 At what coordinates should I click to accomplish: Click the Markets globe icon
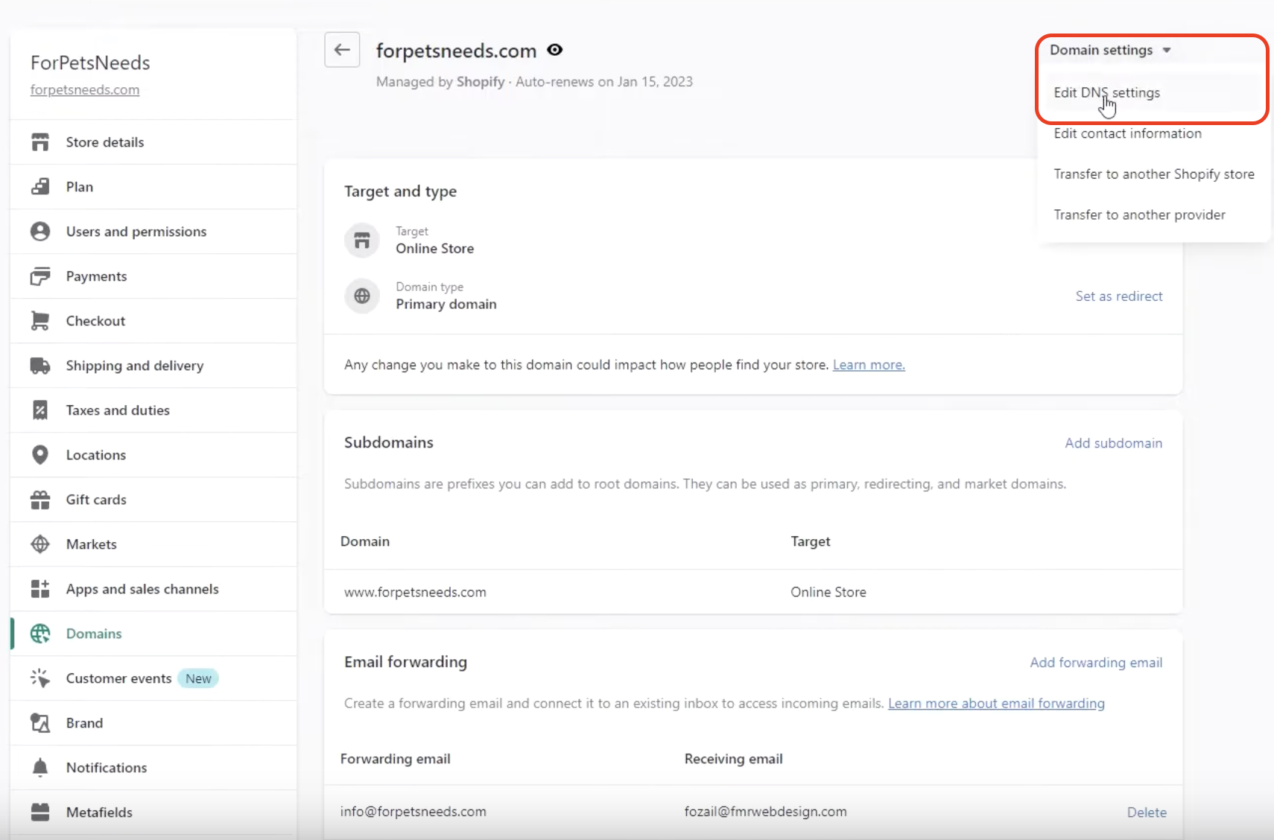click(x=40, y=544)
